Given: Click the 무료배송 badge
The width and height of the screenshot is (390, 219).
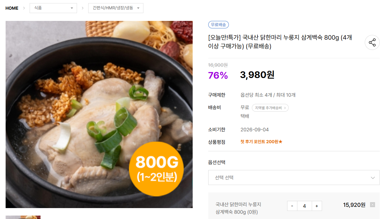Looking at the screenshot, I should pyautogui.click(x=218, y=25).
